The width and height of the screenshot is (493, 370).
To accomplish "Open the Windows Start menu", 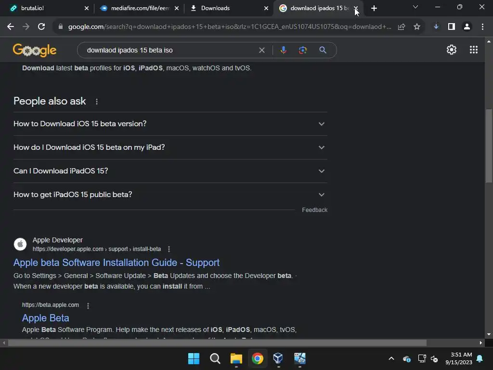I will click(x=194, y=358).
